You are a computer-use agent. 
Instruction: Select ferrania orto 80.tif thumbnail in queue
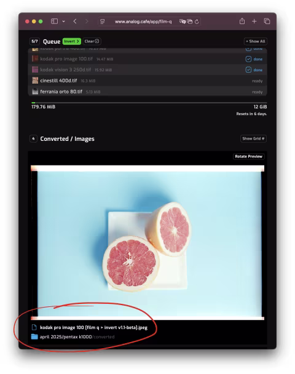coord(35,92)
